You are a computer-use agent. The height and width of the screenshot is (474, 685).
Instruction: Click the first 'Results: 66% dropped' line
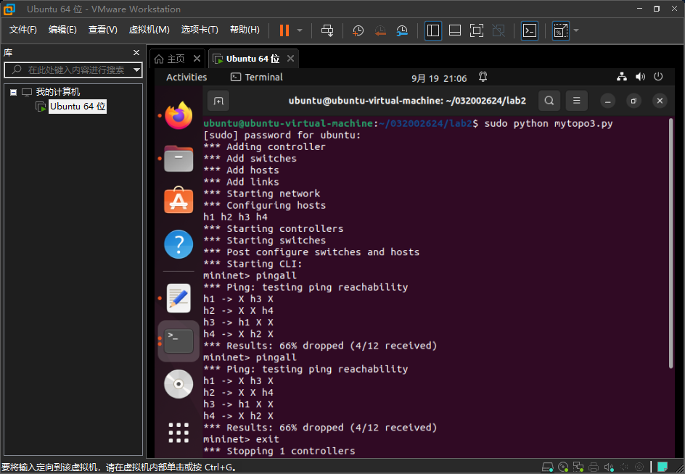[320, 346]
